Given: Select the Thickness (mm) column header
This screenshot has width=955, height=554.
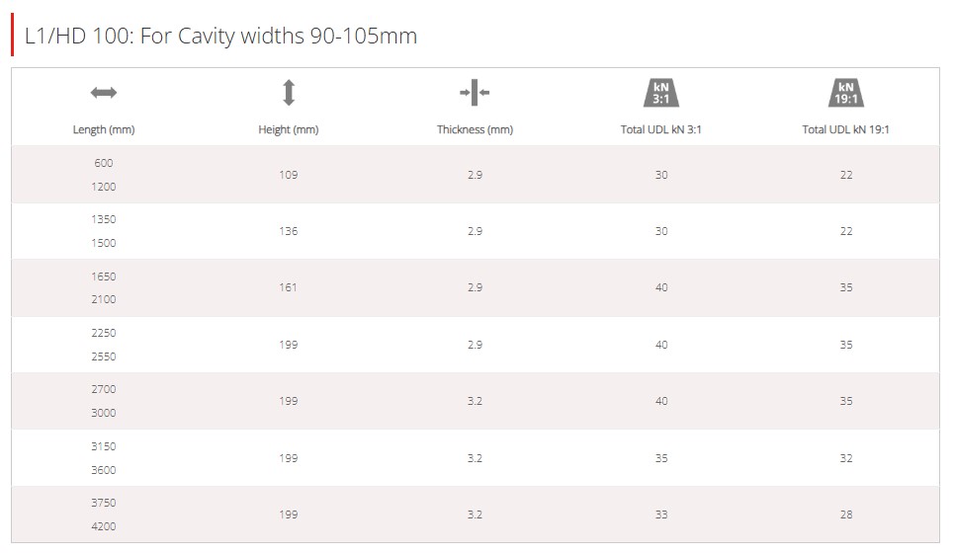Looking at the screenshot, I should (476, 129).
